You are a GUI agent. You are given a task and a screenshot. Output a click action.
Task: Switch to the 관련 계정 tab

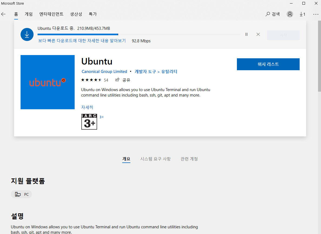point(189,159)
